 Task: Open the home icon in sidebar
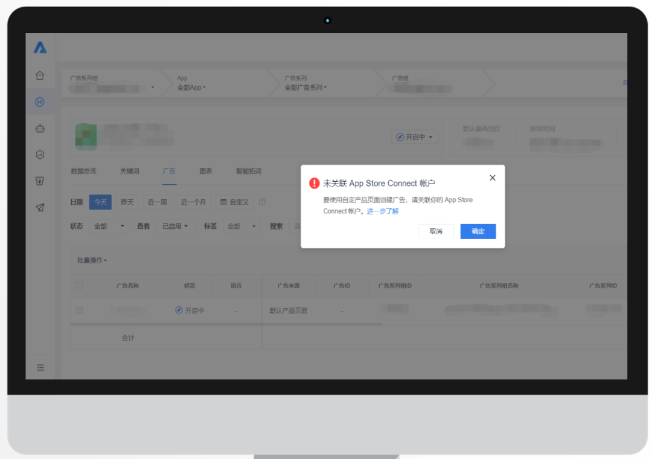pyautogui.click(x=40, y=75)
